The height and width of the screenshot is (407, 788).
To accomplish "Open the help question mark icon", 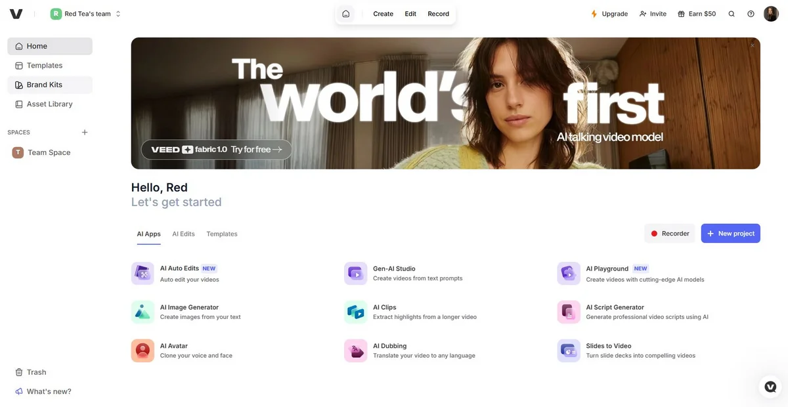I will (751, 14).
